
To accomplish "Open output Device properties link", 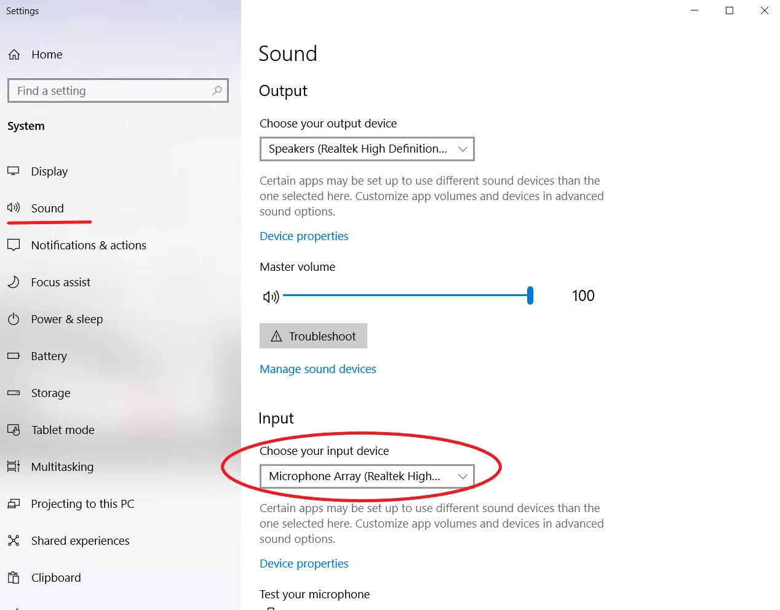I will click(304, 236).
